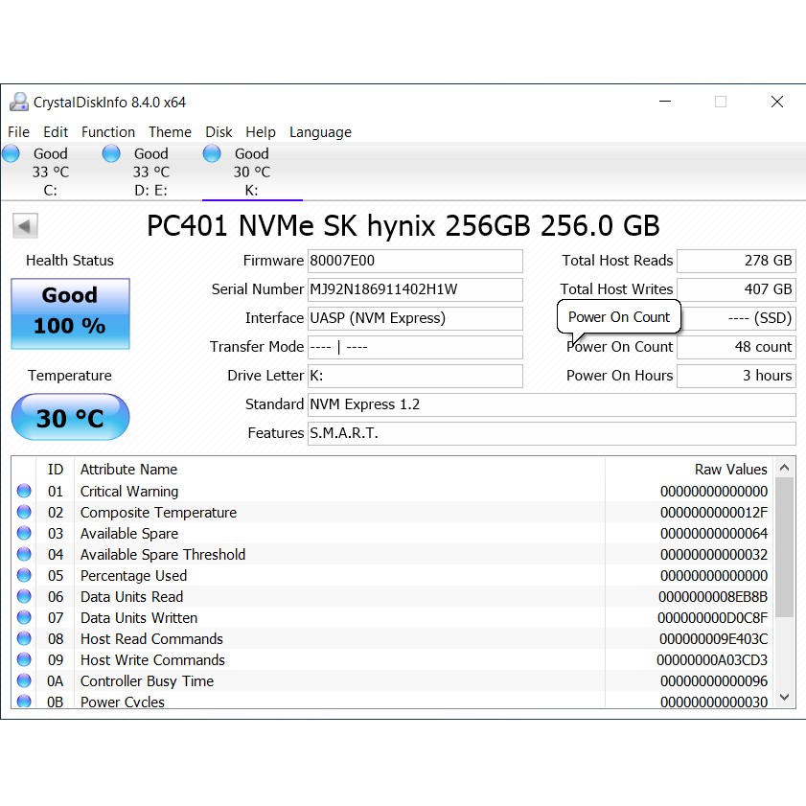Image resolution: width=806 pixels, height=806 pixels.
Task: Click the Power On Count tooltip bubble
Action: (618, 316)
